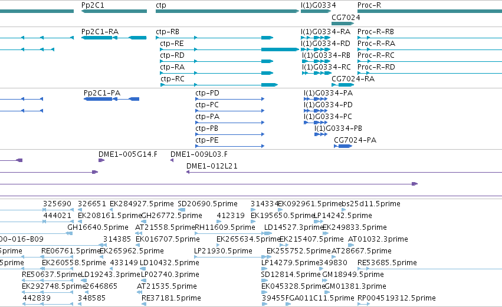Select the CG7024 gene bar
502x307 pixels.
343,24
